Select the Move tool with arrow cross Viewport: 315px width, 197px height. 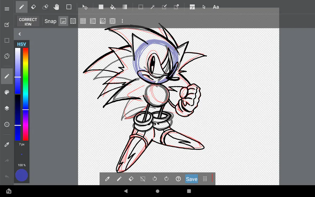(85, 7)
